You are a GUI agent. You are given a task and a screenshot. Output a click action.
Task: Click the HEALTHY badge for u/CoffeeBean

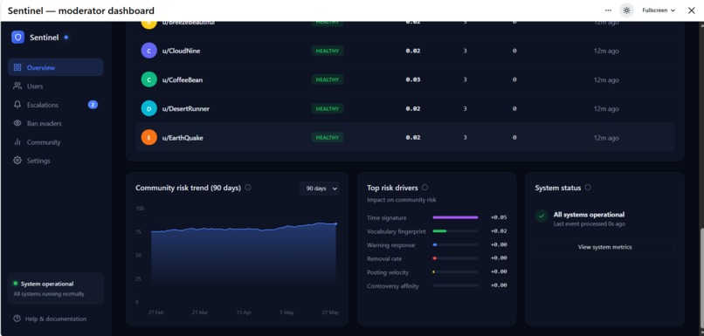pyautogui.click(x=328, y=79)
